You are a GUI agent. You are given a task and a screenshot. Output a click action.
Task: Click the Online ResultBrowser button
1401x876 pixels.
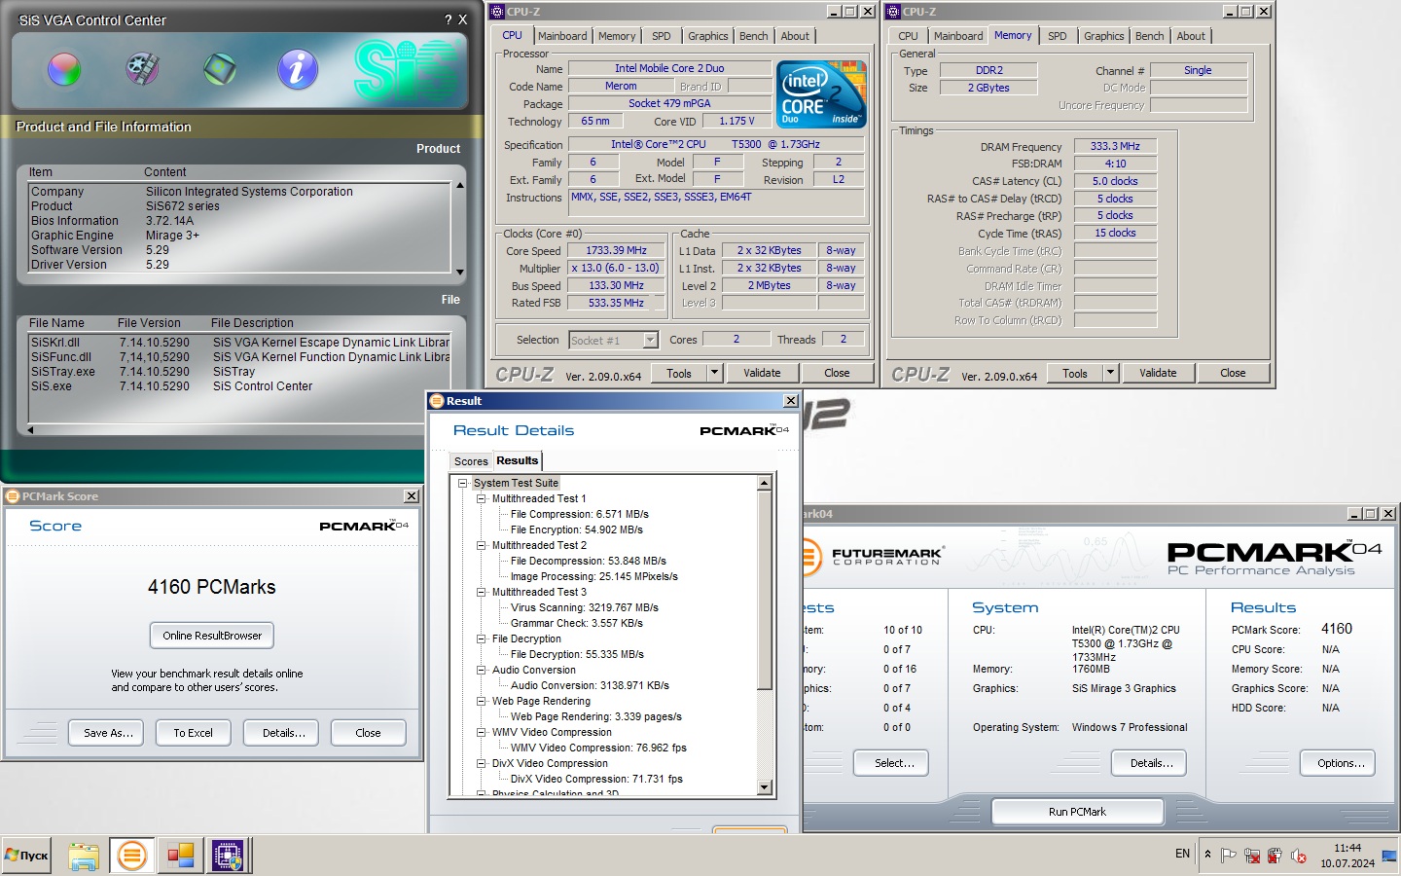pos(212,636)
